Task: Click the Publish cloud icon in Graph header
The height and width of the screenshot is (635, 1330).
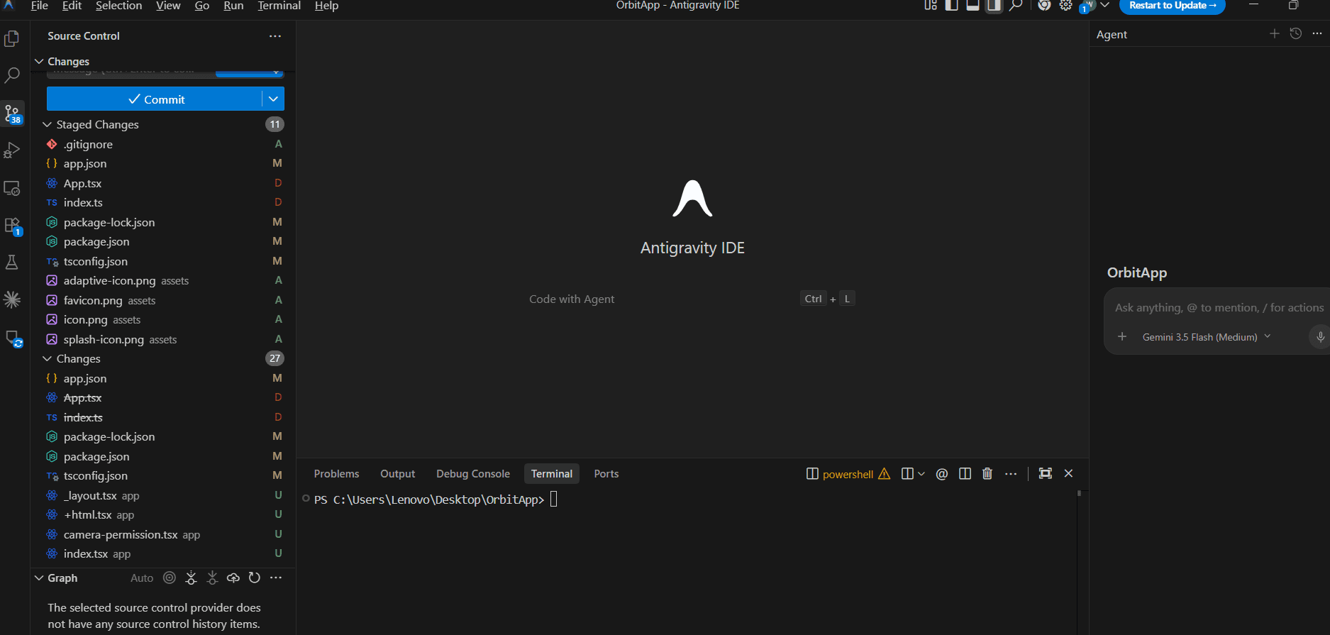Action: pyautogui.click(x=233, y=578)
